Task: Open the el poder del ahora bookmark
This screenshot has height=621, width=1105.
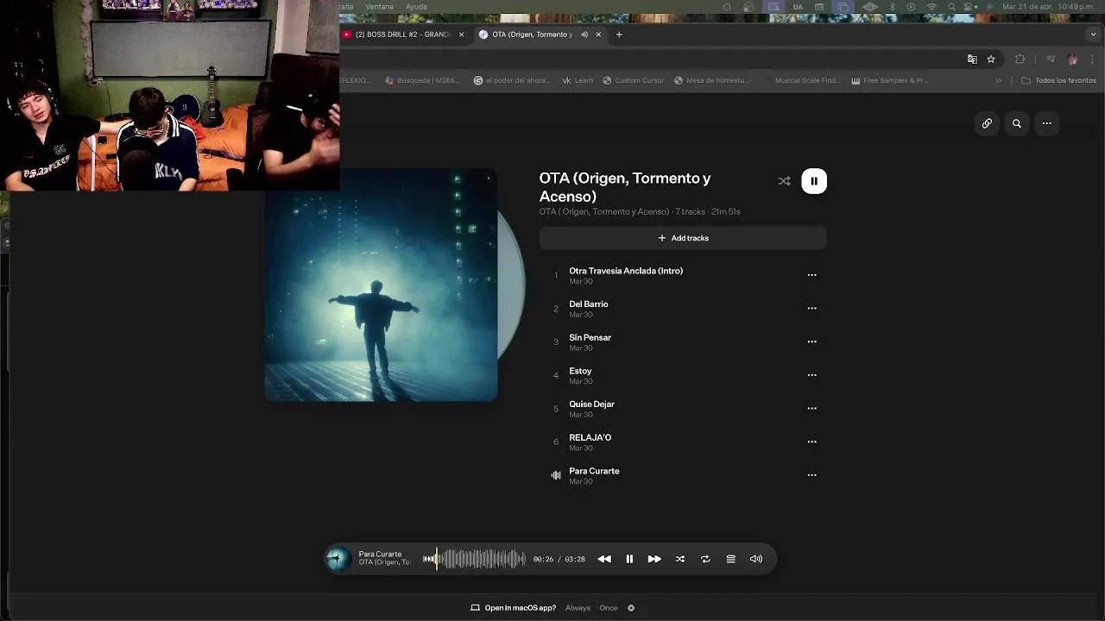Action: tap(512, 80)
